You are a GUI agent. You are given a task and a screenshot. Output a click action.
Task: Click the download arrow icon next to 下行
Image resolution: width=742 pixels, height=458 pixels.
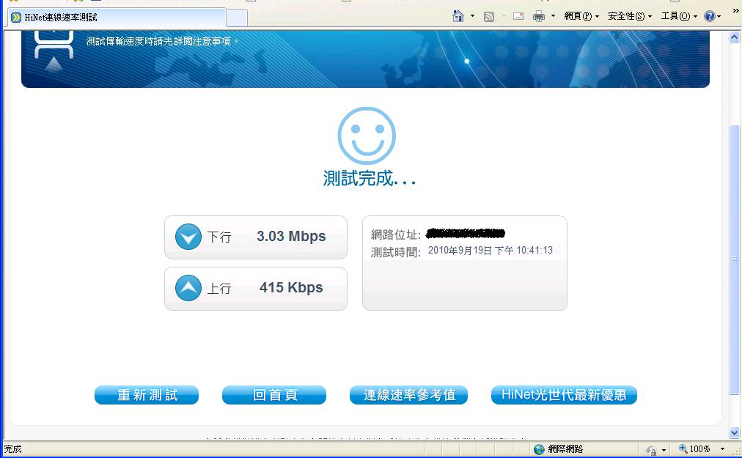click(x=188, y=237)
